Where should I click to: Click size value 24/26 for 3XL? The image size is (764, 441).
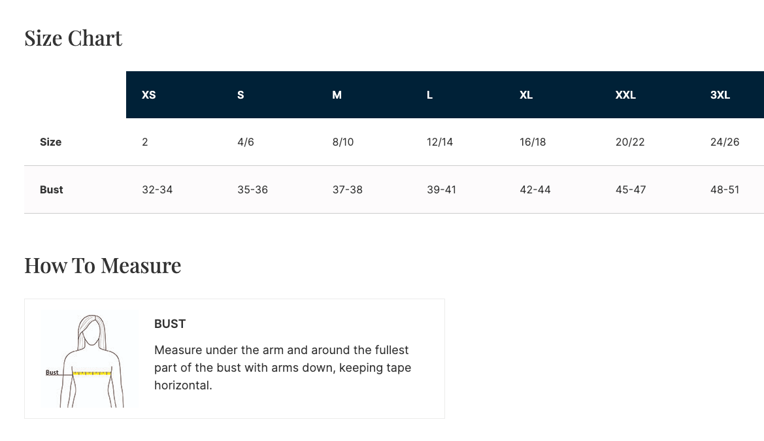coord(725,142)
